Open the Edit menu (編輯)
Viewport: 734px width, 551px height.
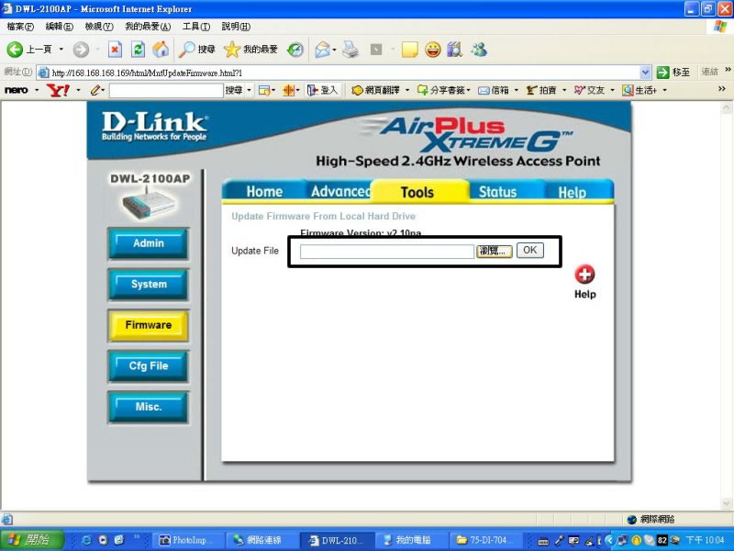[x=60, y=27]
